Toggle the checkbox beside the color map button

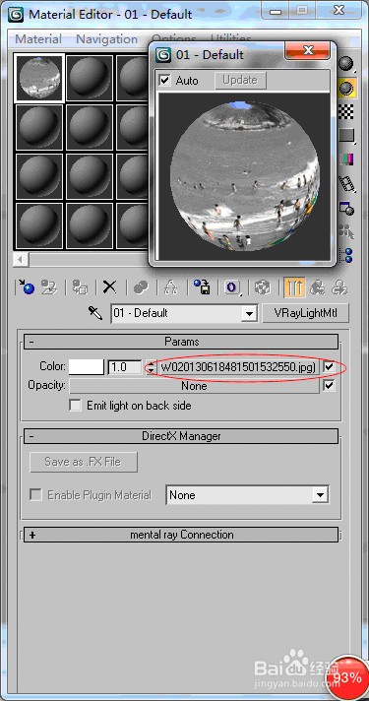[x=330, y=367]
